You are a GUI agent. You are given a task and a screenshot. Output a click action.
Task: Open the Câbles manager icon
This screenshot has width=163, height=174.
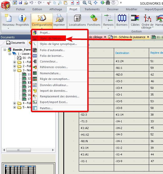click(x=135, y=18)
